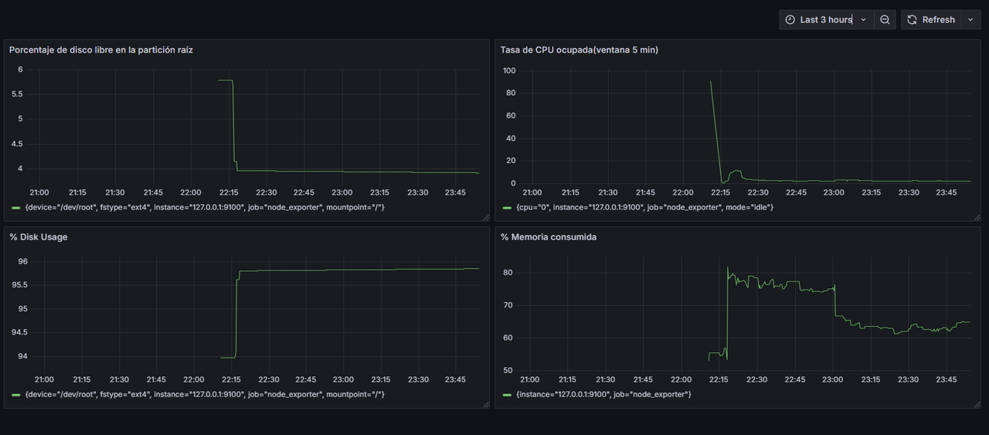This screenshot has width=989, height=435.
Task: Click the corner handle of the % Memoria consumida panel
Action: pyautogui.click(x=977, y=404)
